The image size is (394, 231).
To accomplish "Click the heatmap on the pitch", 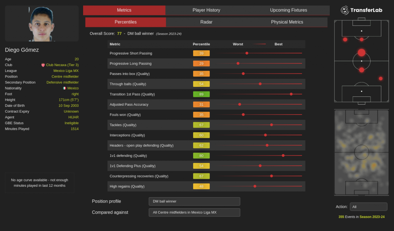I will [x=361, y=152].
